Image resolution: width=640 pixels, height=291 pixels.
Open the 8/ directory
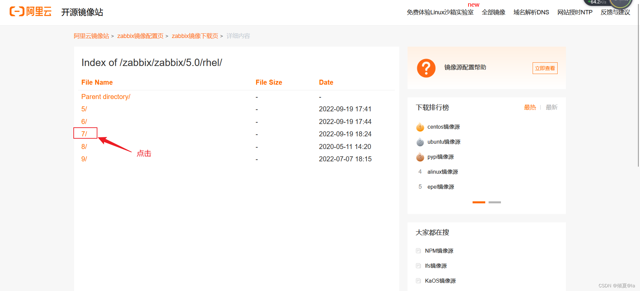tap(84, 147)
